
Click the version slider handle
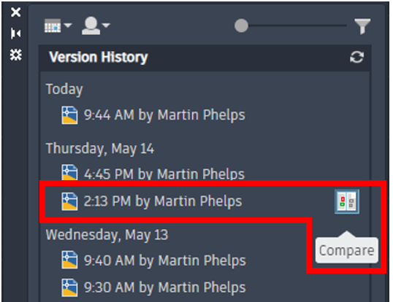click(241, 26)
